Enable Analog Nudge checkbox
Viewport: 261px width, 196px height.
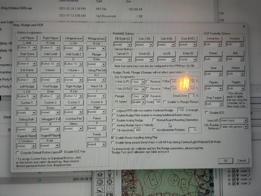pos(114,120)
